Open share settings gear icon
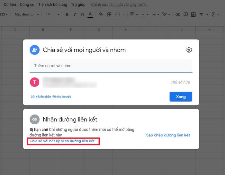The width and height of the screenshot is (225, 175). tap(189, 50)
